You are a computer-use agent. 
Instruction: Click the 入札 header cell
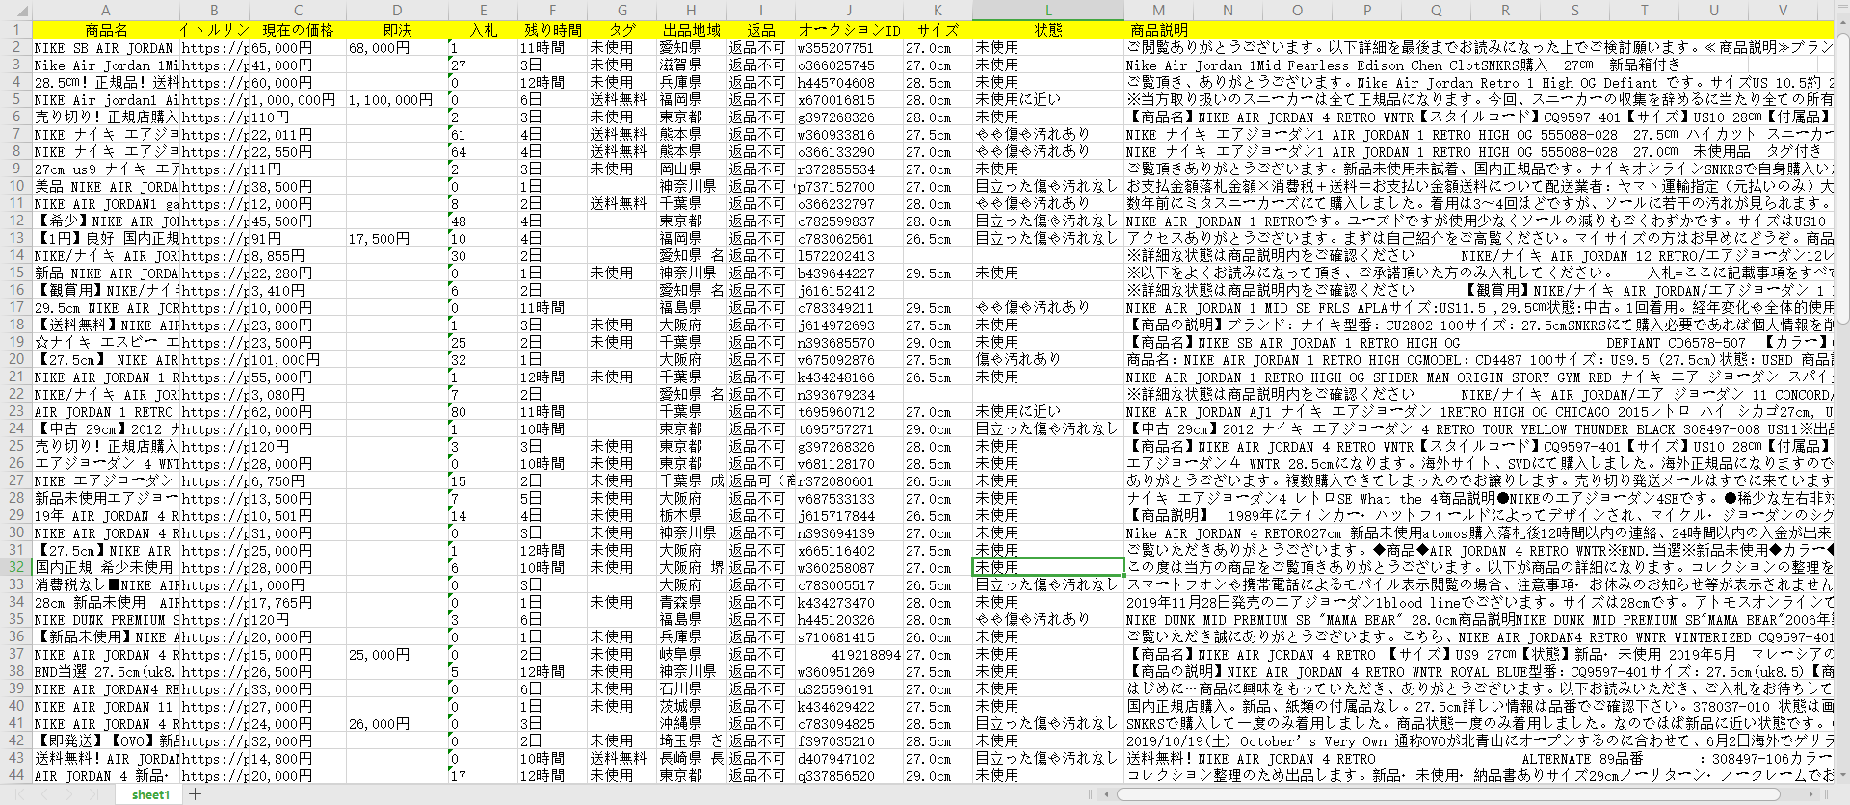483,30
